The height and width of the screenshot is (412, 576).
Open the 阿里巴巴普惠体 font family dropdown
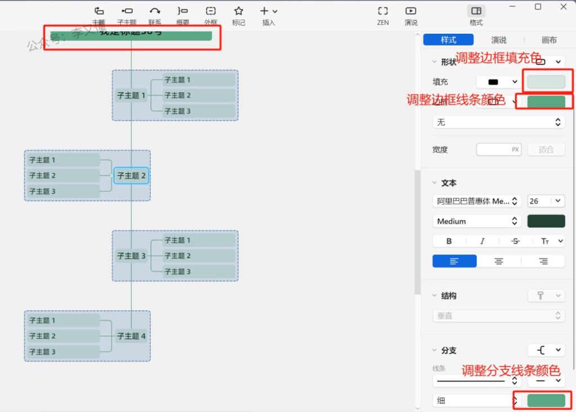477,201
